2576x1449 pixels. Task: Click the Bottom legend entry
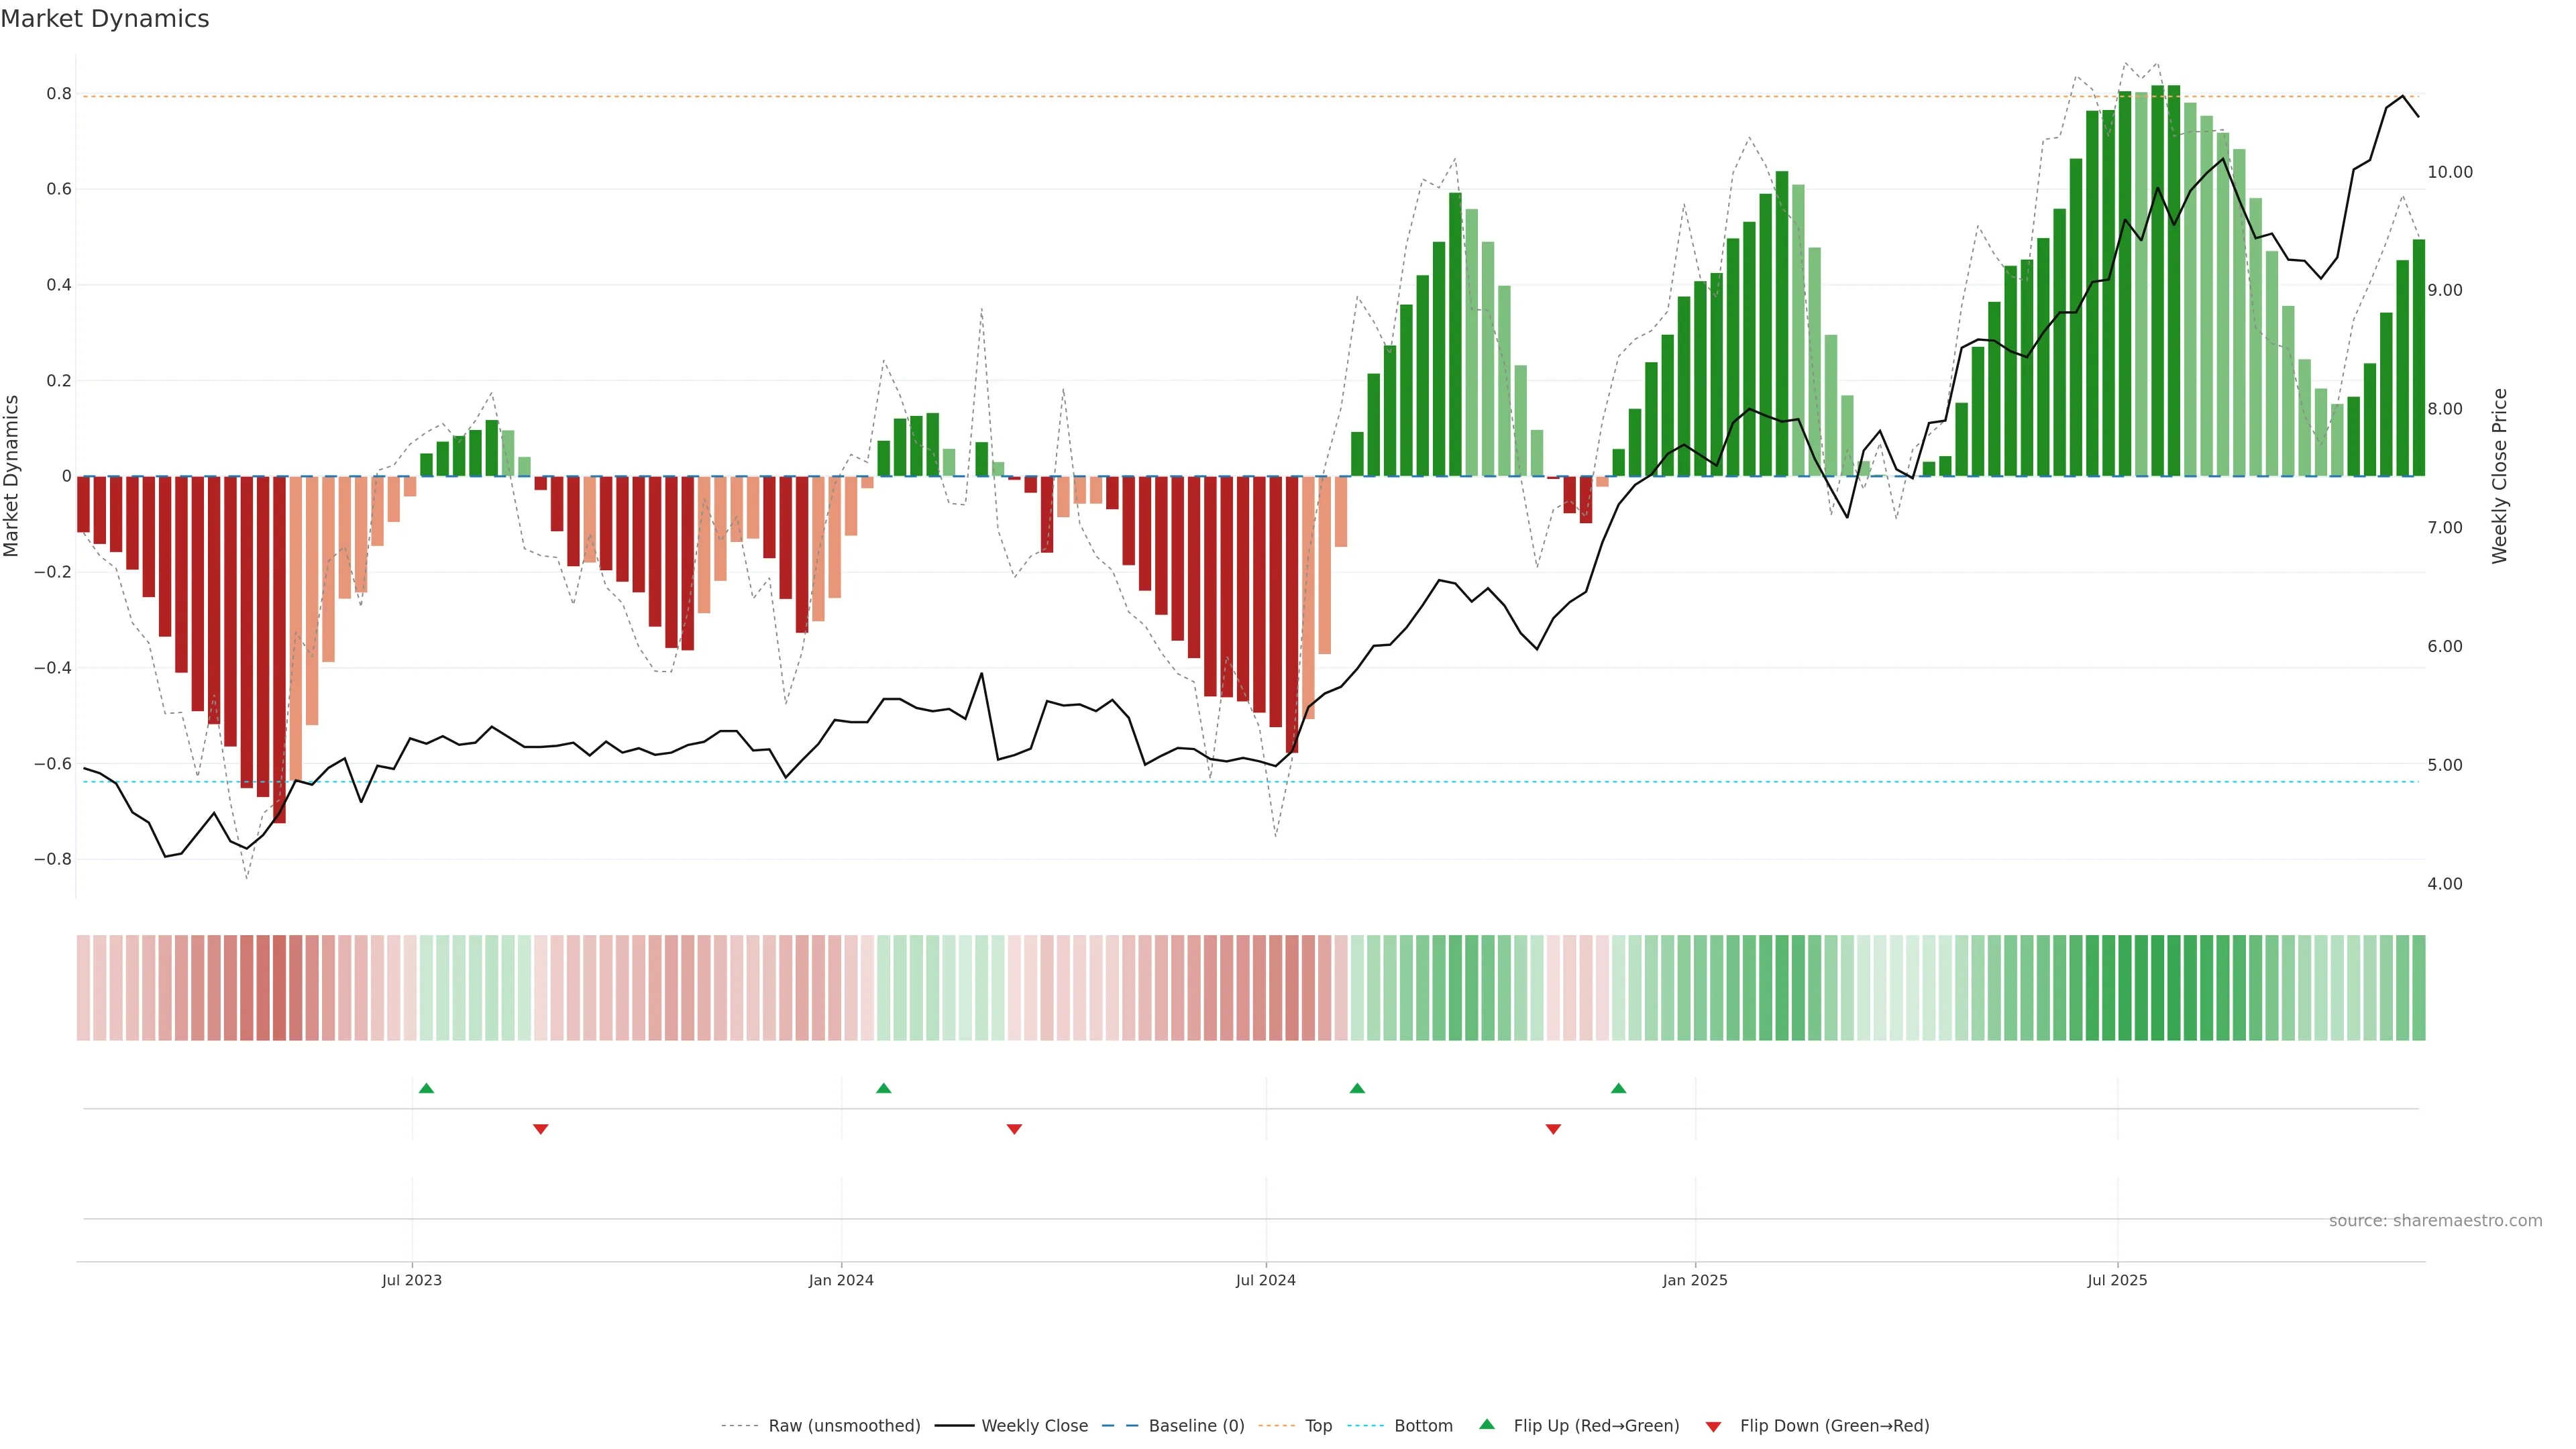pyautogui.click(x=1423, y=1426)
